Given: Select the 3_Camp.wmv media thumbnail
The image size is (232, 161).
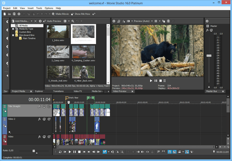Looking at the screenshot, I should 58,52.
